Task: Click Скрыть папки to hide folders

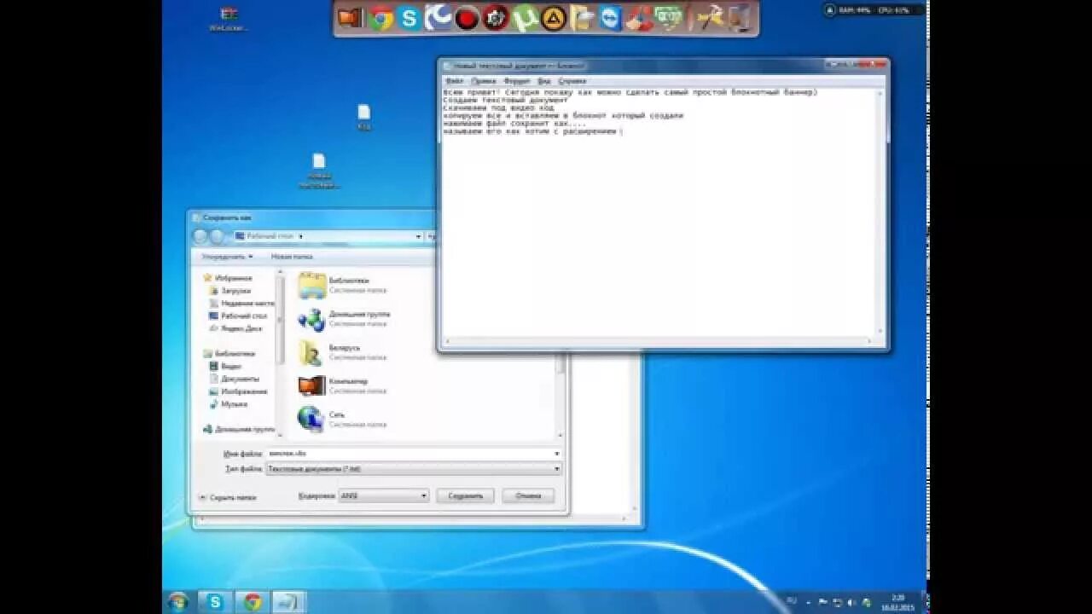Action: point(228,497)
